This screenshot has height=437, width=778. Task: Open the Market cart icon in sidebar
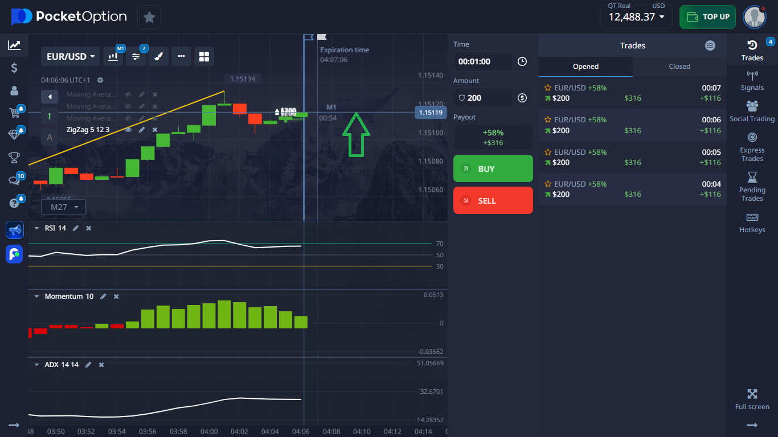click(x=14, y=113)
